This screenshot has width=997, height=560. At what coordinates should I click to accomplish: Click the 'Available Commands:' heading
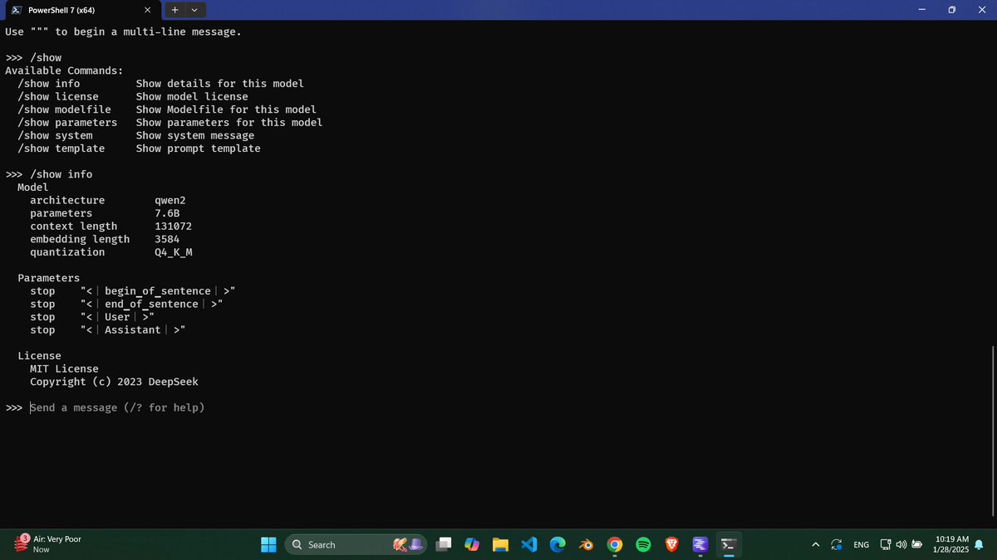[64, 71]
